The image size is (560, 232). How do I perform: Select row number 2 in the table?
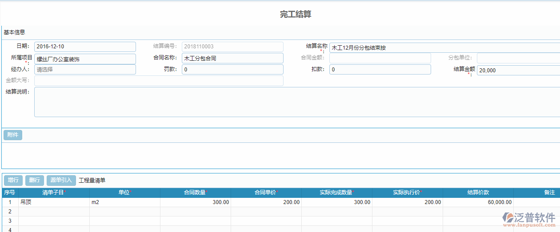9,212
